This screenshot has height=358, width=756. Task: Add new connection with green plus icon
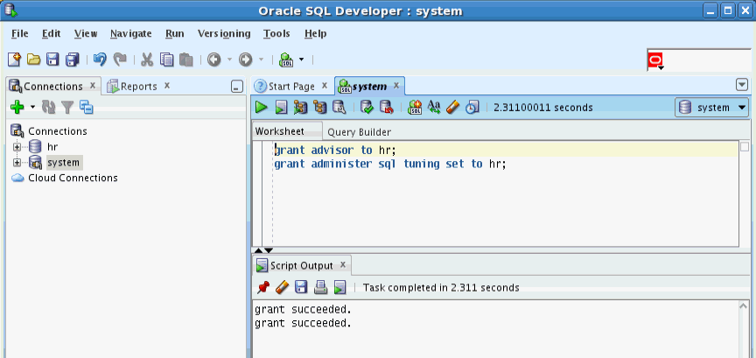click(17, 107)
